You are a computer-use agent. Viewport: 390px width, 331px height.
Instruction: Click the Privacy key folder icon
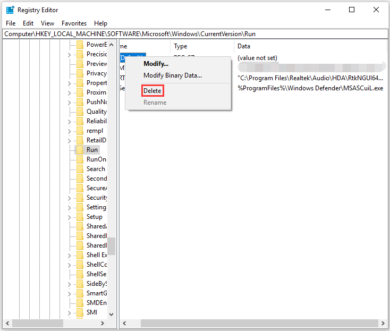click(x=80, y=73)
